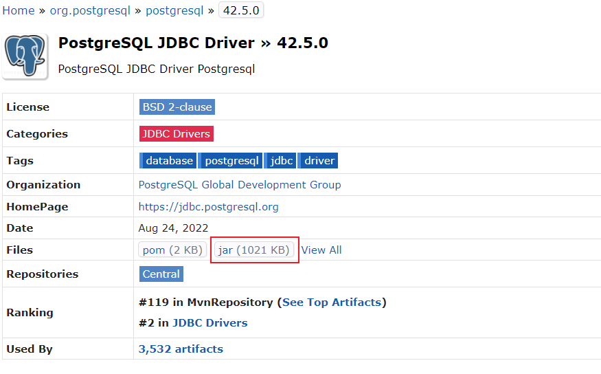This screenshot has width=601, height=374.
Task: Open PostgreSQL Global Development Group link
Action: tap(240, 185)
